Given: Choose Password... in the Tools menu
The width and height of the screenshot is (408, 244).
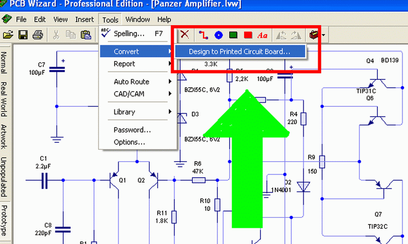Looking at the screenshot, I should pyautogui.click(x=138, y=130).
